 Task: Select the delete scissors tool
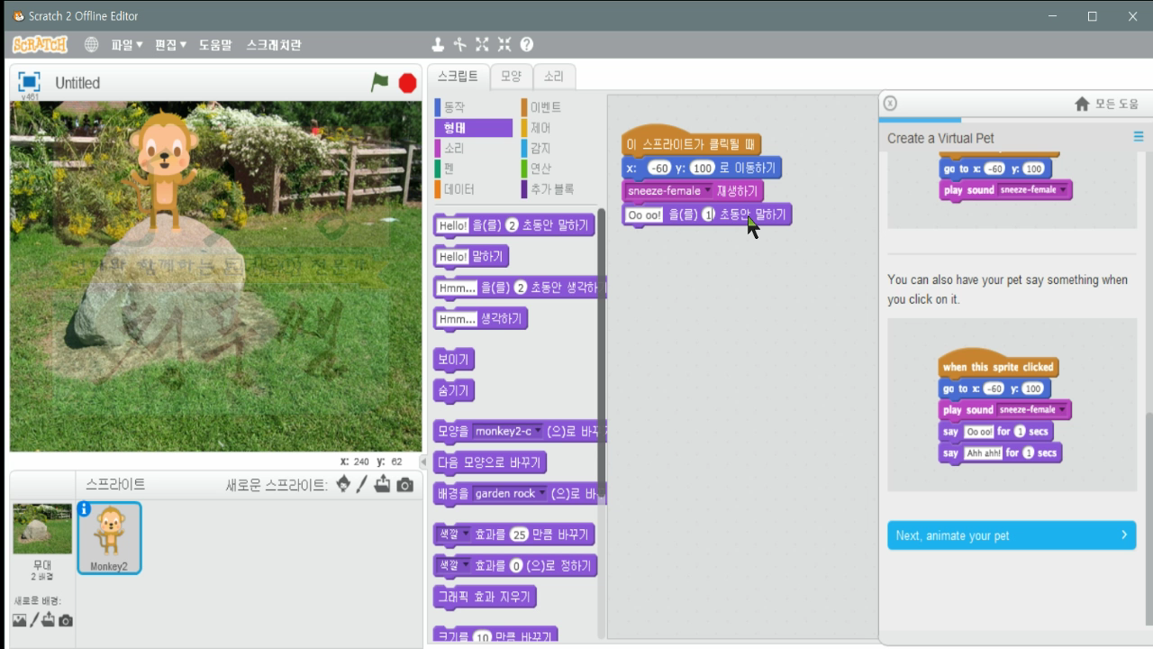[460, 43]
